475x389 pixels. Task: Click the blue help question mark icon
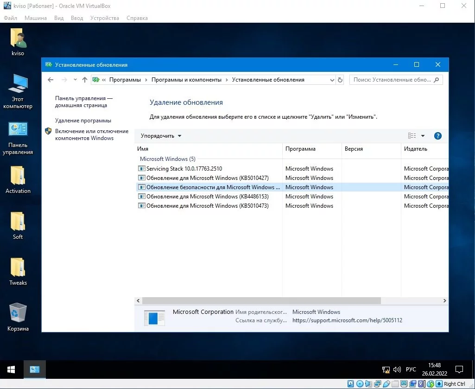(437, 136)
